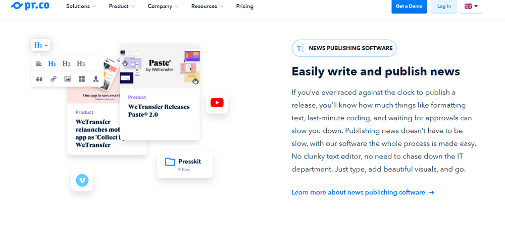Expand the Resources menu
This screenshot has width=505, height=234.
(x=207, y=6)
